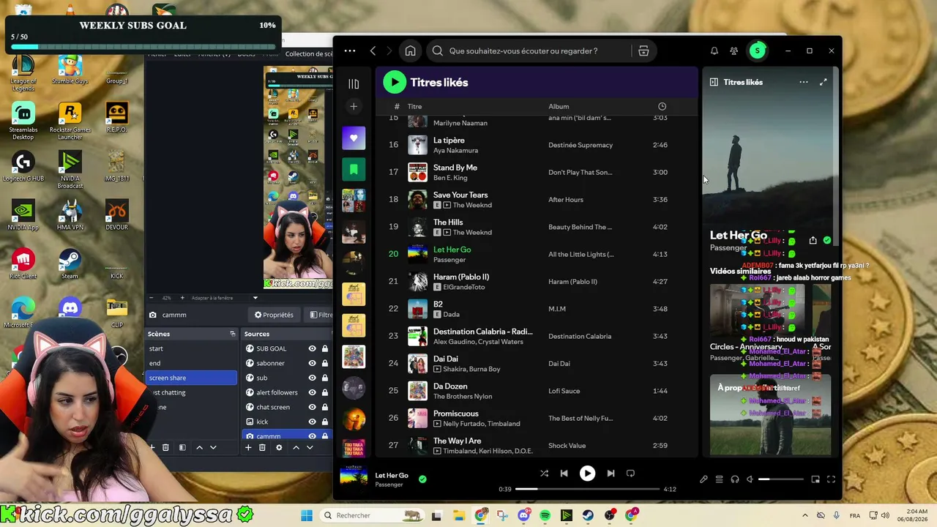Move selected source down
This screenshot has width=937, height=527.
[310, 447]
